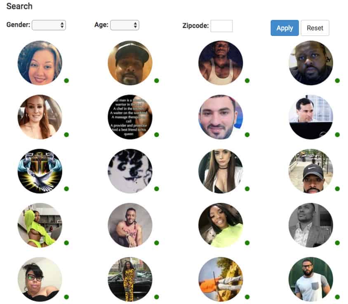Open the dove and cross profile picture
The height and width of the screenshot is (304, 348).
click(40, 171)
